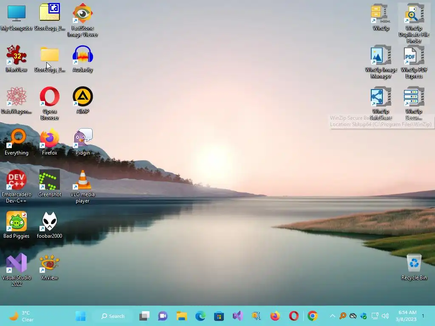435x326 pixels.
Task: Launch Google Chrome from the taskbar
Action: click(313, 316)
